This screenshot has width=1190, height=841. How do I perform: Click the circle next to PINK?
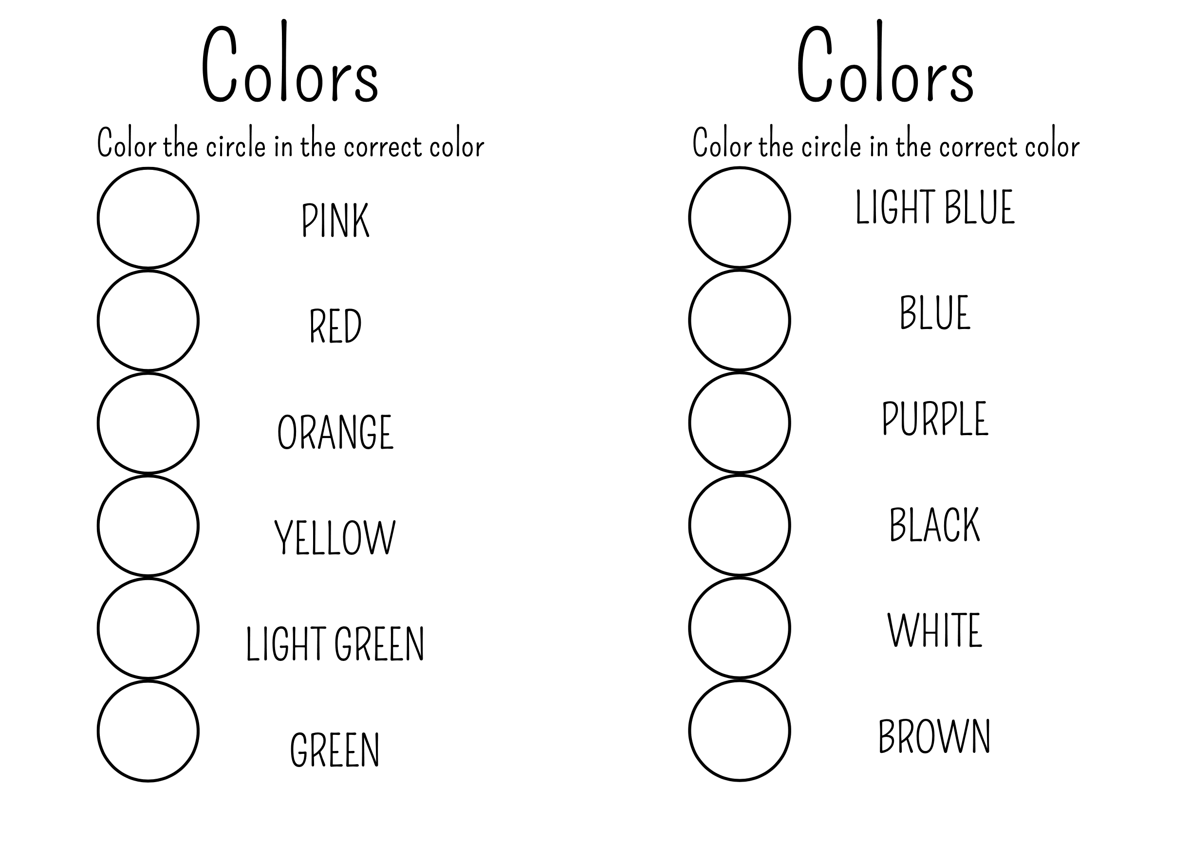(x=148, y=218)
